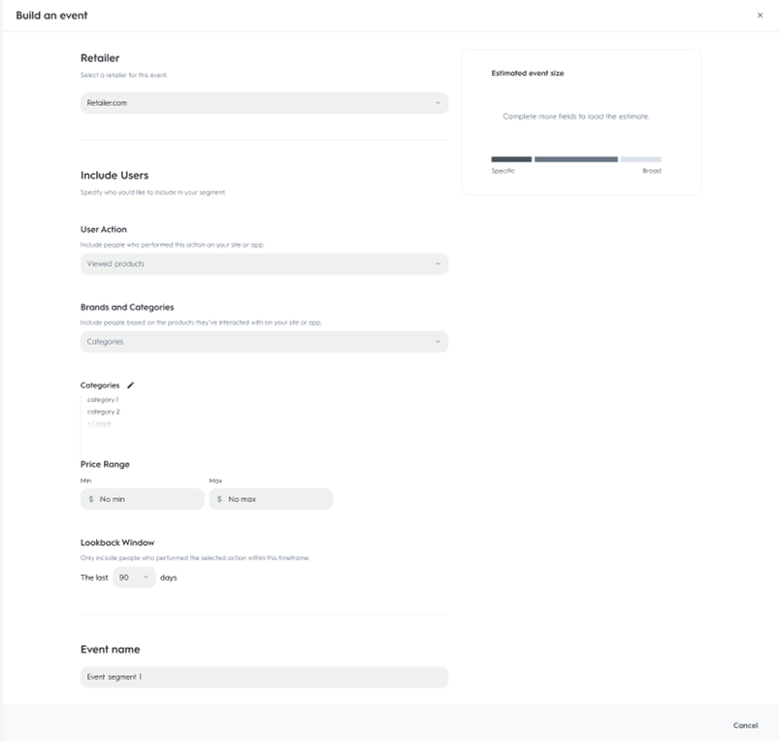Close the Build an event dialog

pos(760,16)
